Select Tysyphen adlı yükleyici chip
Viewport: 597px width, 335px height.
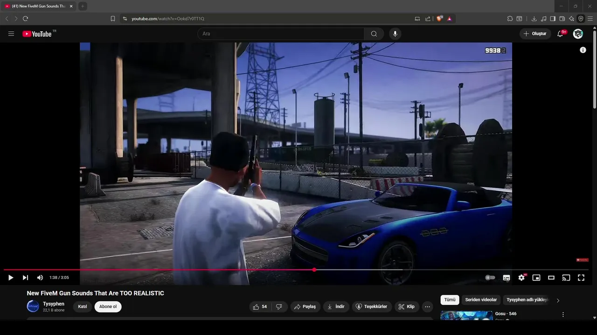click(528, 300)
